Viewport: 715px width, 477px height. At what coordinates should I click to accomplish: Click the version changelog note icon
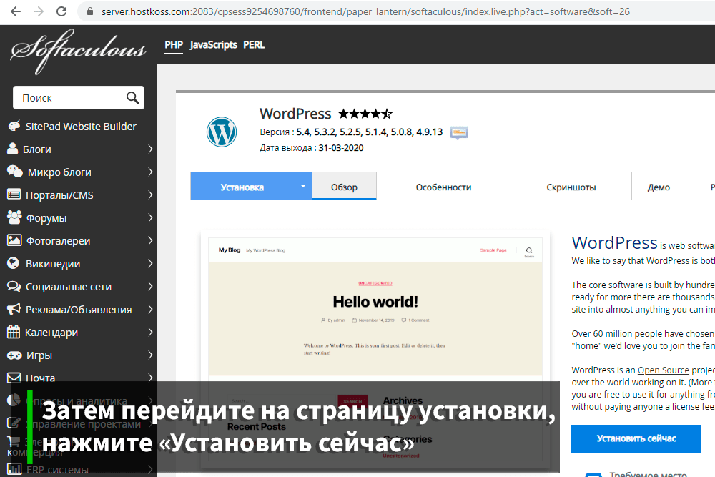coord(459,133)
